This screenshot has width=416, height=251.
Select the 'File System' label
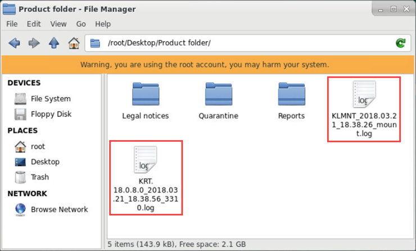(x=51, y=99)
